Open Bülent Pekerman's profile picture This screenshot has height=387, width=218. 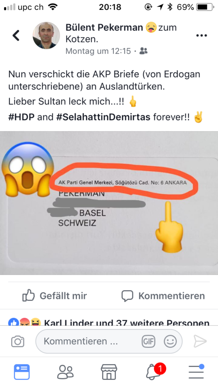tap(47, 35)
